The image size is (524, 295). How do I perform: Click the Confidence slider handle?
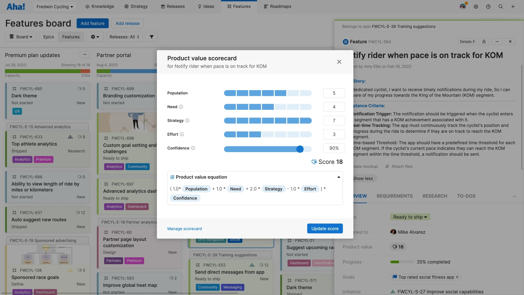300,149
